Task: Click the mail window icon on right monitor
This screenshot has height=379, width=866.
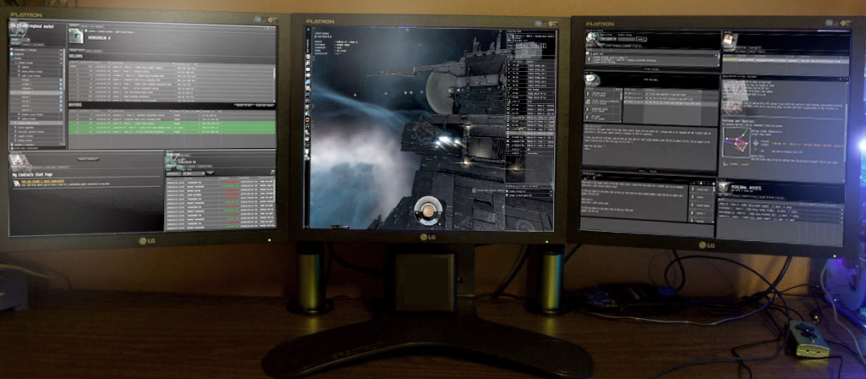Action: (x=593, y=80)
